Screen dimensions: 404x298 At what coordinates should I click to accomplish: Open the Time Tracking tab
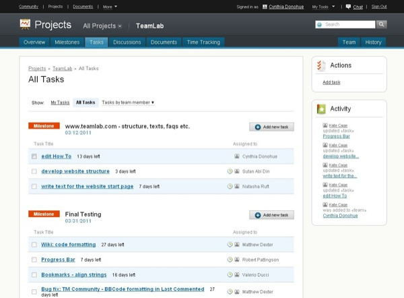pos(203,42)
